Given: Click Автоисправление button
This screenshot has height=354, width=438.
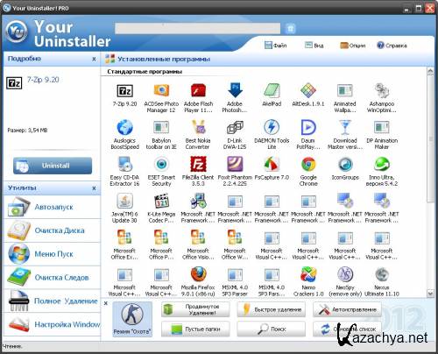Looking at the screenshot, I should click(x=347, y=309).
